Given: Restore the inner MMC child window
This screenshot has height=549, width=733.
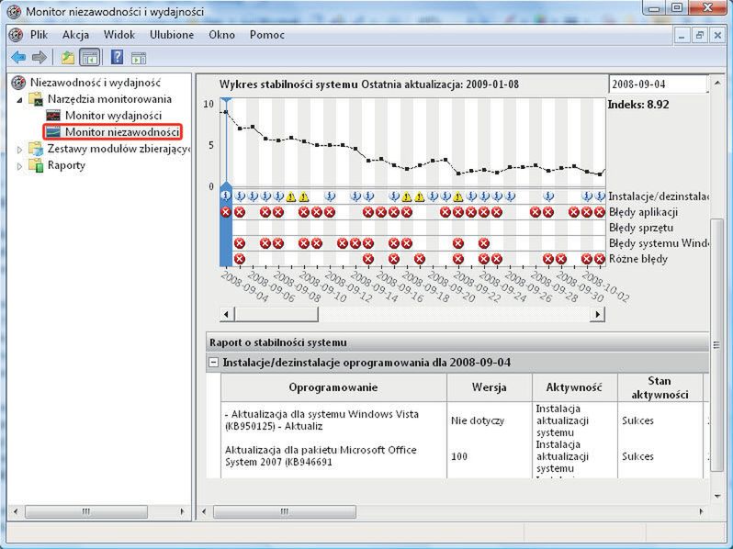Looking at the screenshot, I should click(700, 35).
